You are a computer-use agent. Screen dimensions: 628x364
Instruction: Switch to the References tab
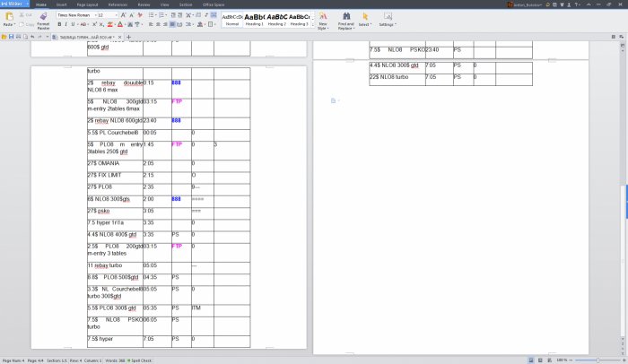118,4
